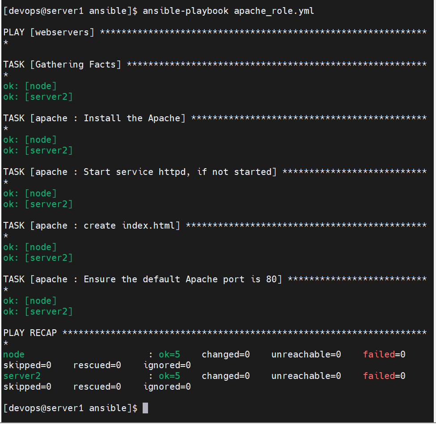Click 'ok=5' in the server2 recap row
This screenshot has height=425, width=436.
169,376
